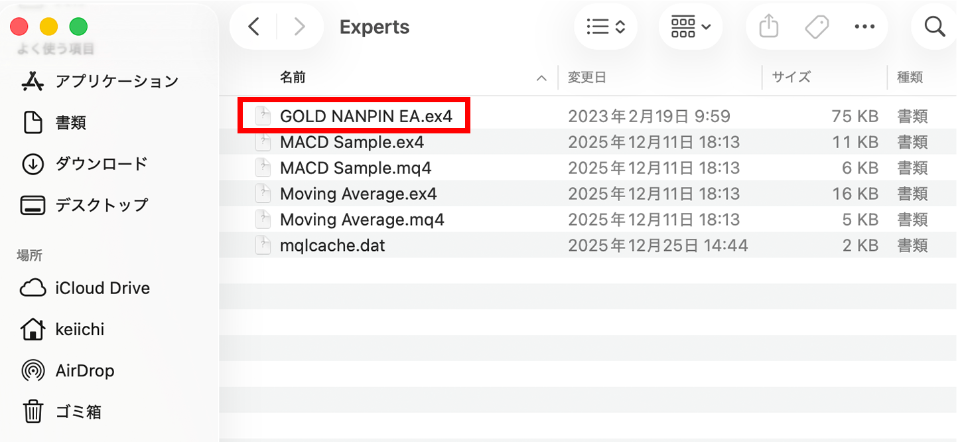Open the list view switcher
The width and height of the screenshot is (962, 442).
coord(606,27)
